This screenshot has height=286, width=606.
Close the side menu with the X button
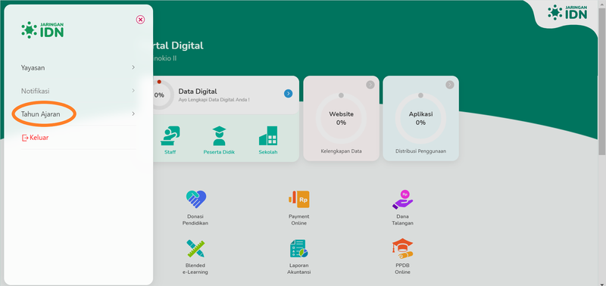coord(140,20)
